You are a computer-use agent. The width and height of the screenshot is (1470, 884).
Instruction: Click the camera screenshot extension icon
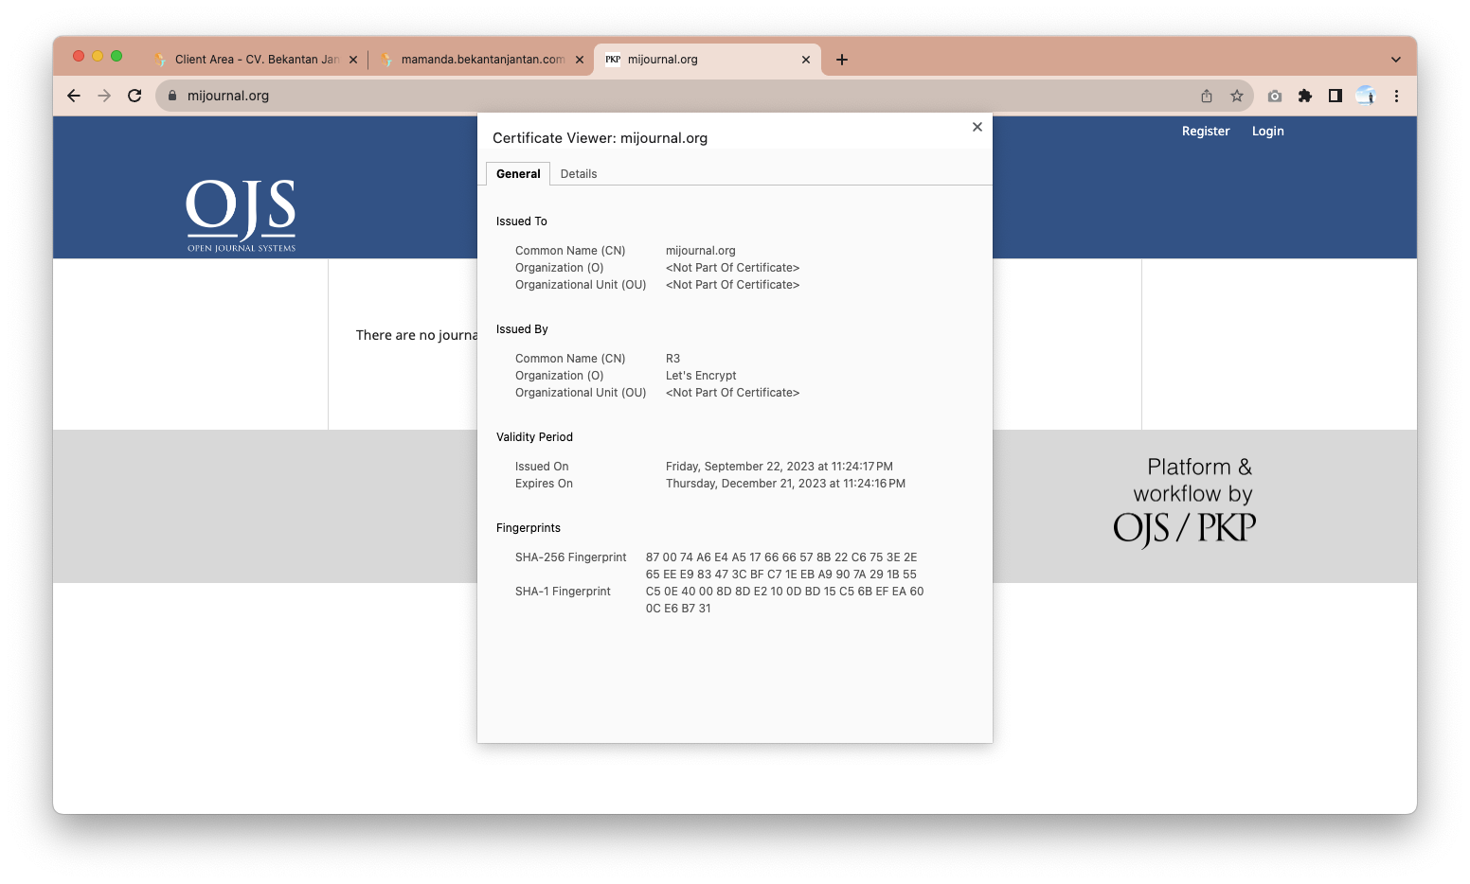point(1275,96)
